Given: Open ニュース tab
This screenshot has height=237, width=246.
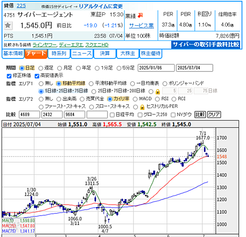Looking at the screenshot, I should [82, 54].
